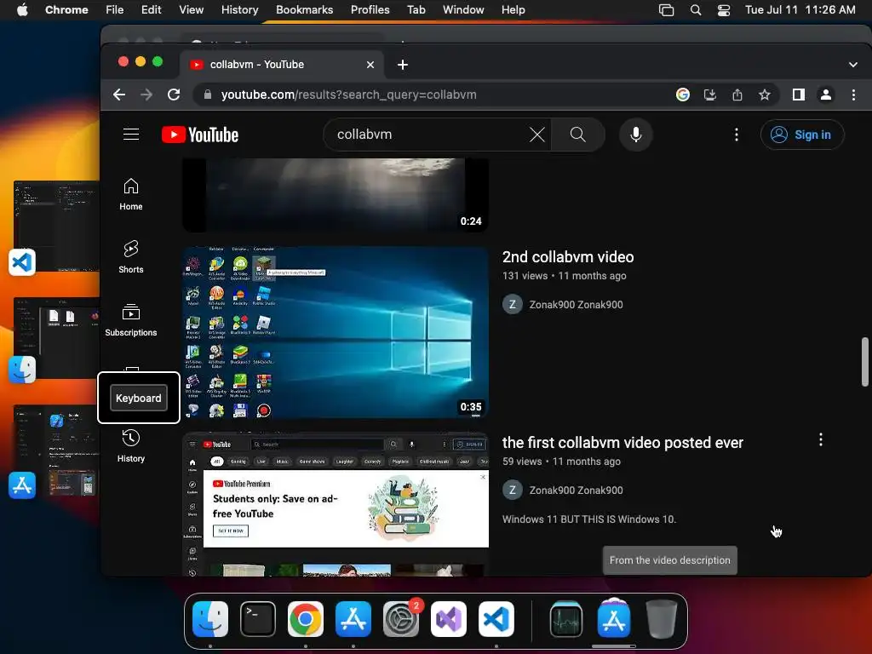Open Activity Monitor from the Dock
The width and height of the screenshot is (872, 654).
[566, 619]
